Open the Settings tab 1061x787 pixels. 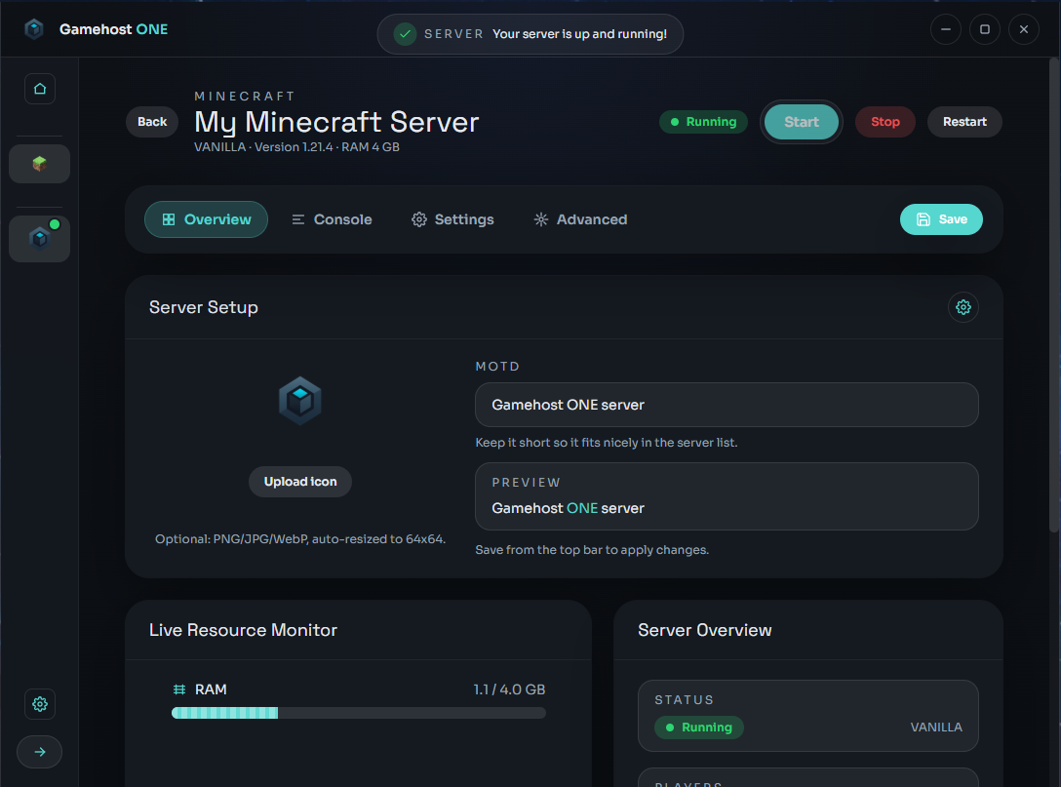452,219
